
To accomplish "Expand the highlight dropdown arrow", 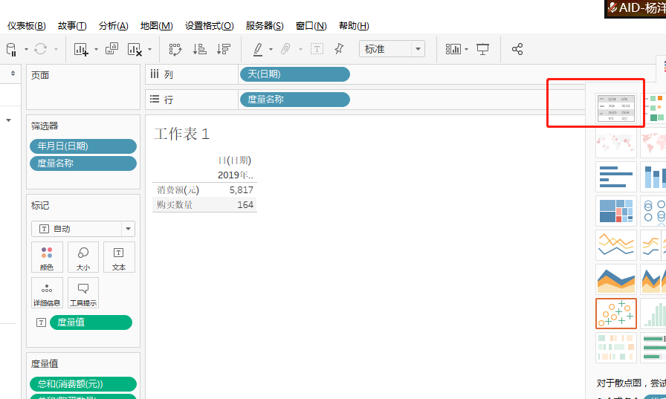I will tap(271, 50).
